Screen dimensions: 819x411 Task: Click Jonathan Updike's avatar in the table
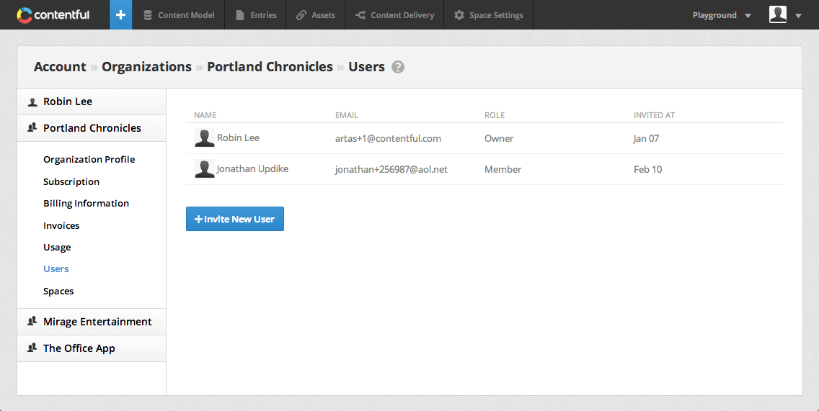pos(204,169)
